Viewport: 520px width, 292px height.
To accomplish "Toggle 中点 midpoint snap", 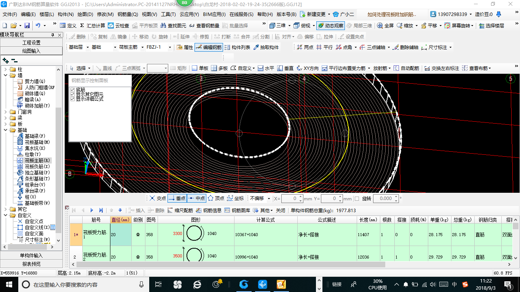I will coord(197,198).
